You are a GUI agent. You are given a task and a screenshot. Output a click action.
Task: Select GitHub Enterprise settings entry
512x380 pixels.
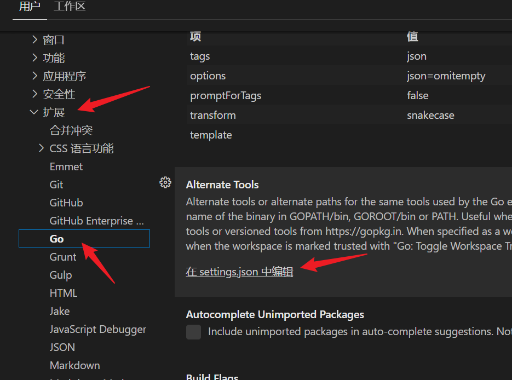click(96, 221)
